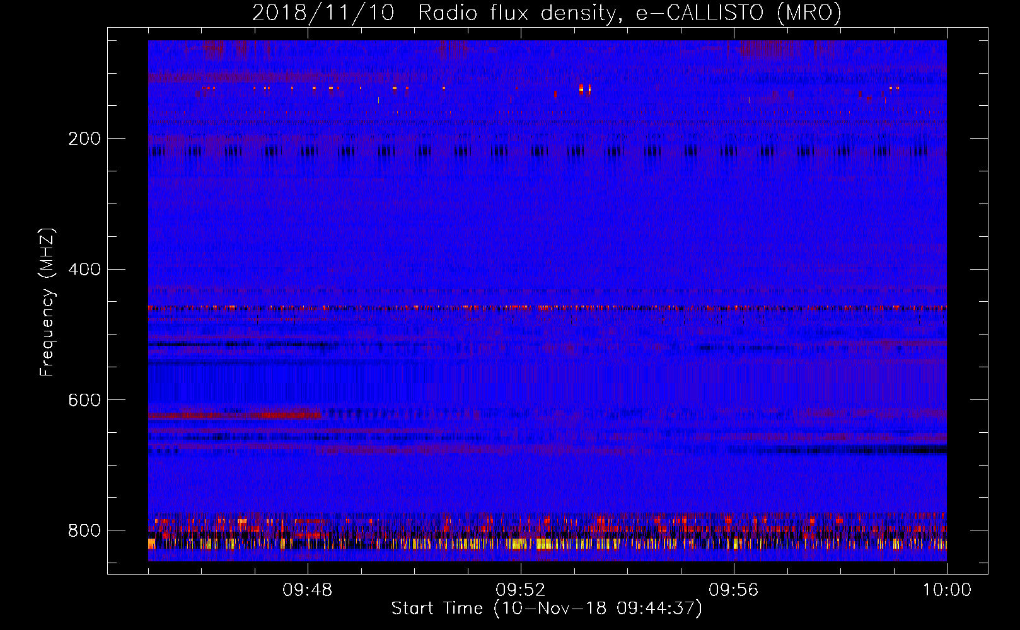The height and width of the screenshot is (630, 1020).
Task: Click the "Frequency (MHZ)" axis label
Action: tap(47, 302)
